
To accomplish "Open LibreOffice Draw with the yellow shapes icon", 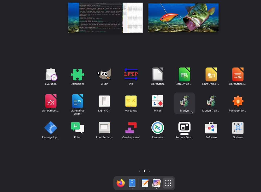I will pyautogui.click(x=211, y=77).
